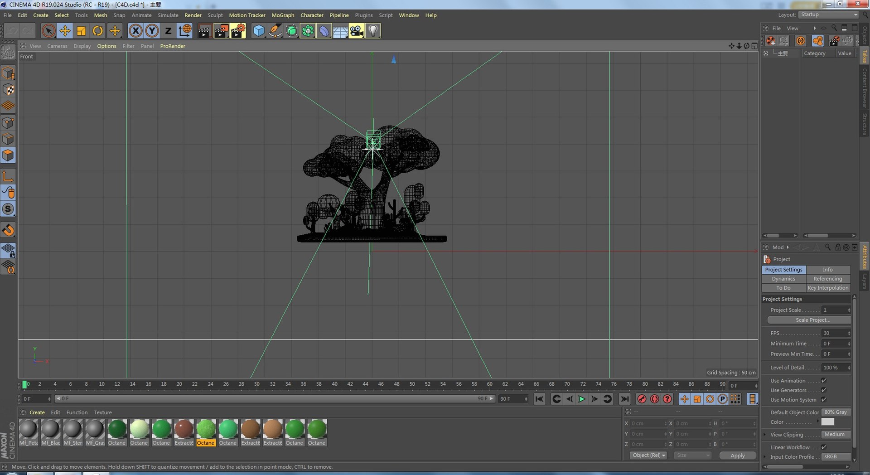
Task: Open the Object (Rel) coordinate dropdown
Action: click(x=648, y=456)
